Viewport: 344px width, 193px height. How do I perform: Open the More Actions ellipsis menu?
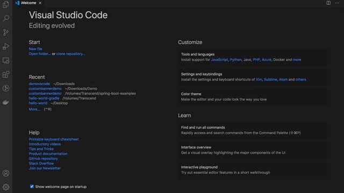coord(337,3)
